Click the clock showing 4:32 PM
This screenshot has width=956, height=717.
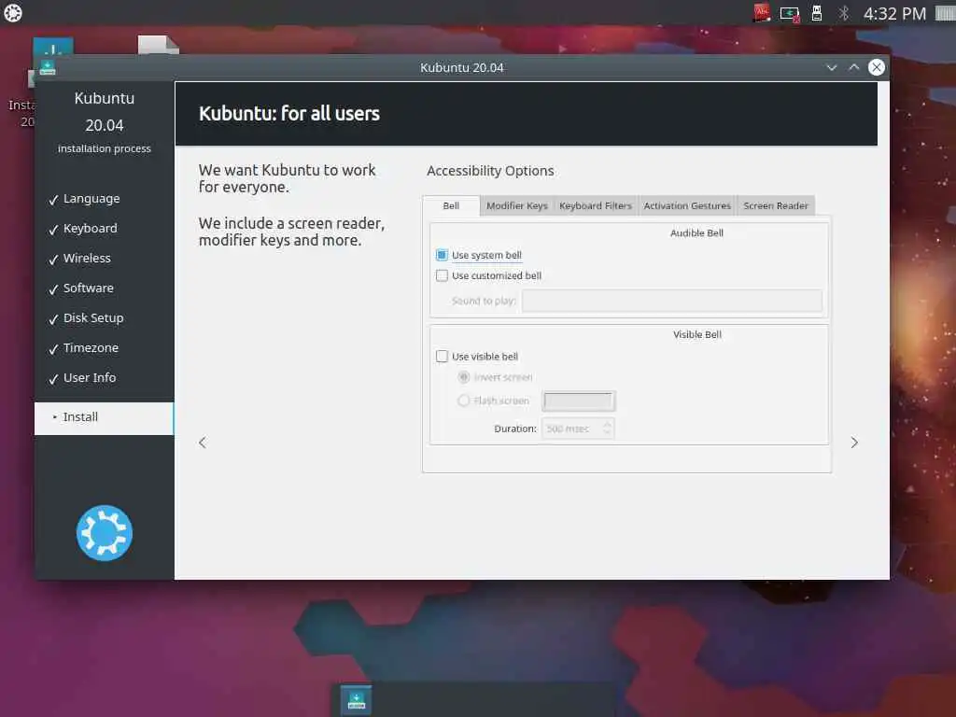tap(894, 13)
